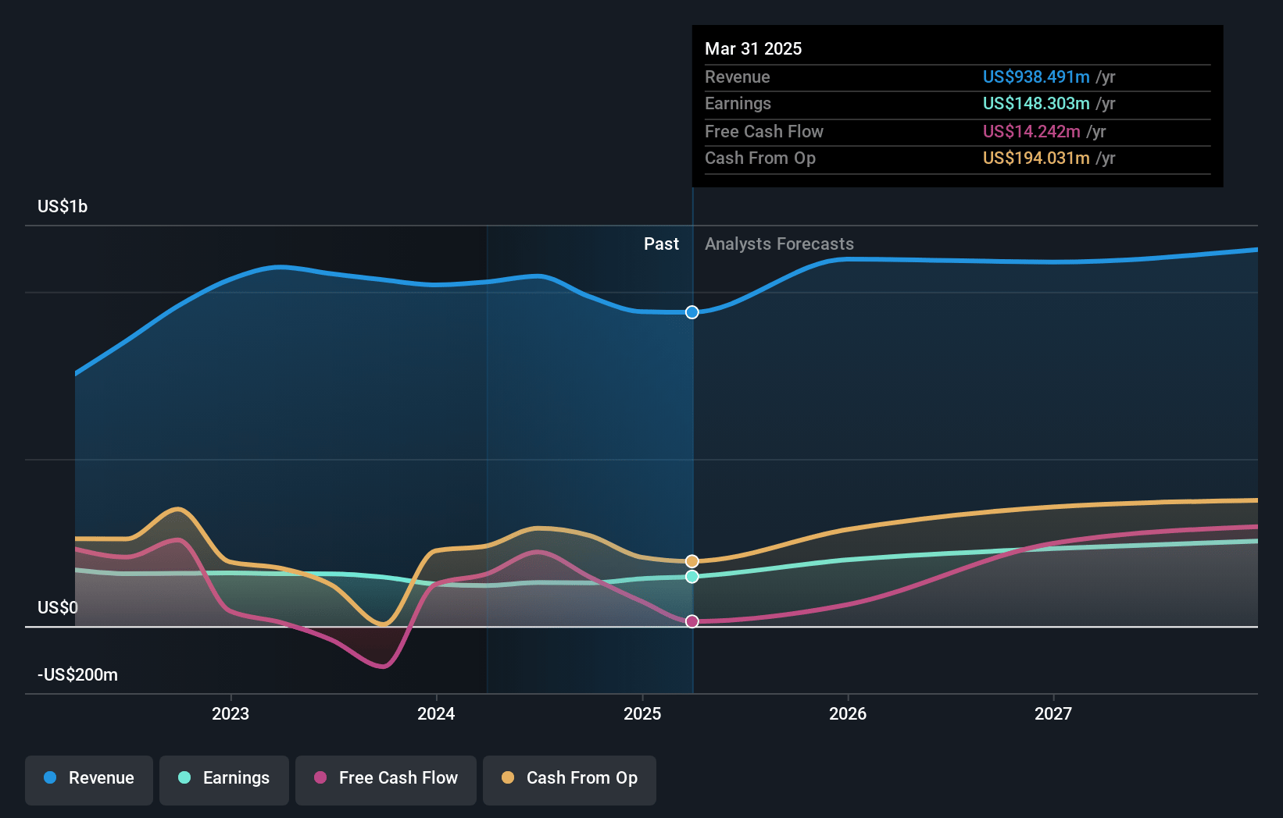The image size is (1283, 818).
Task: Click the 'Cash From Op' label in tooltip
Action: (x=760, y=158)
